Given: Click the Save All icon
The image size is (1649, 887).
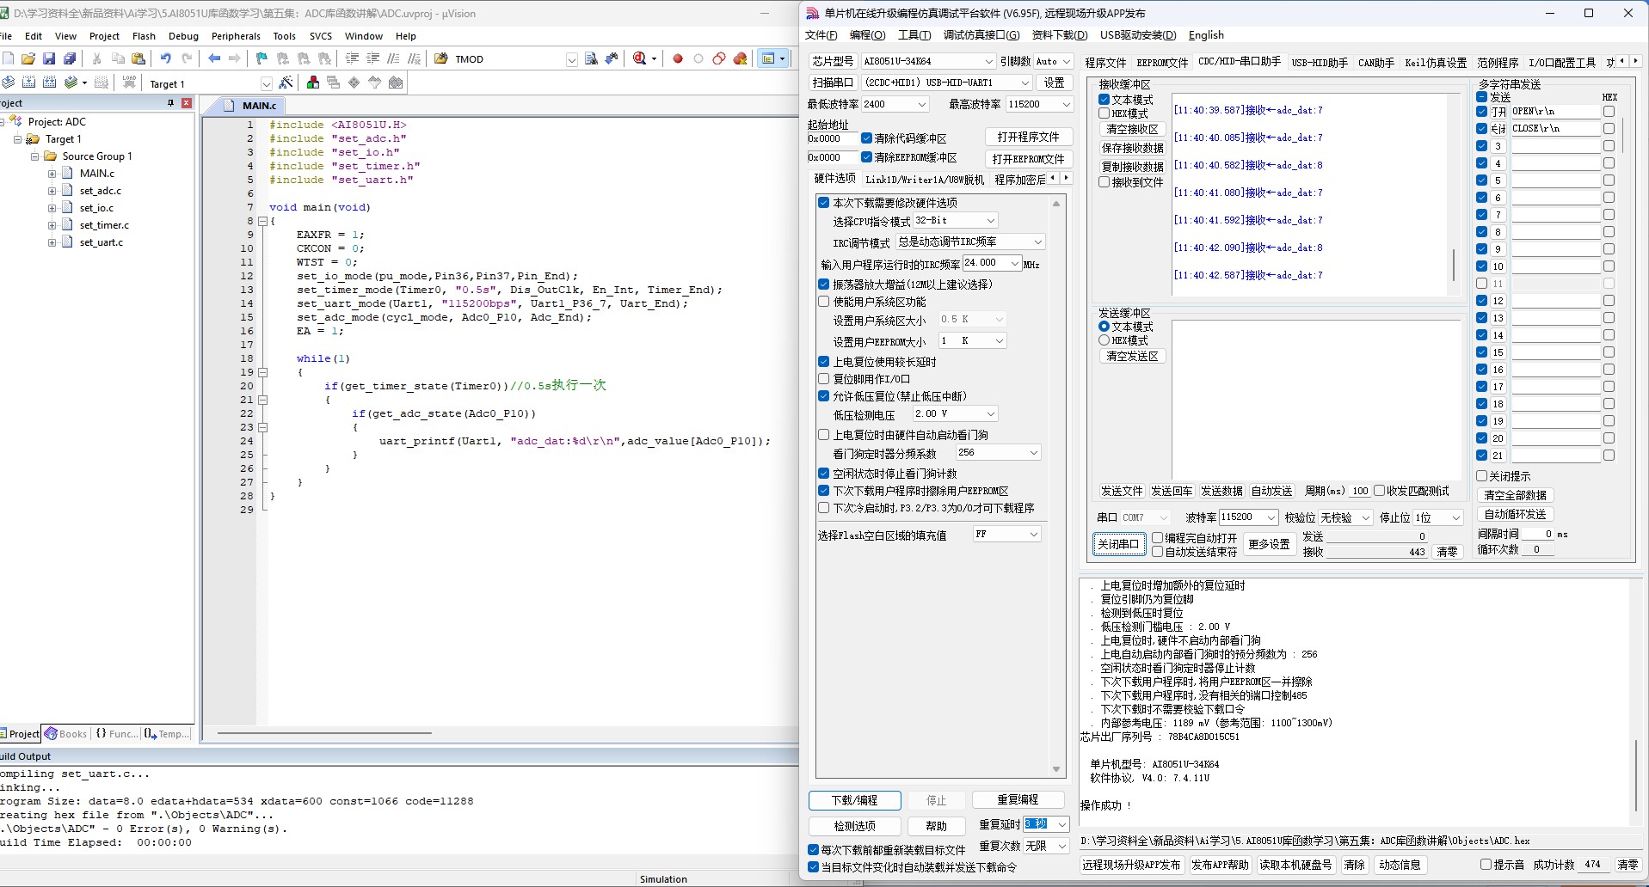Looking at the screenshot, I should click(x=70, y=58).
